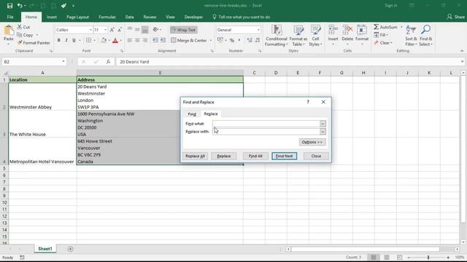Decrease the cell indent
The height and width of the screenshot is (262, 467).
[155, 40]
